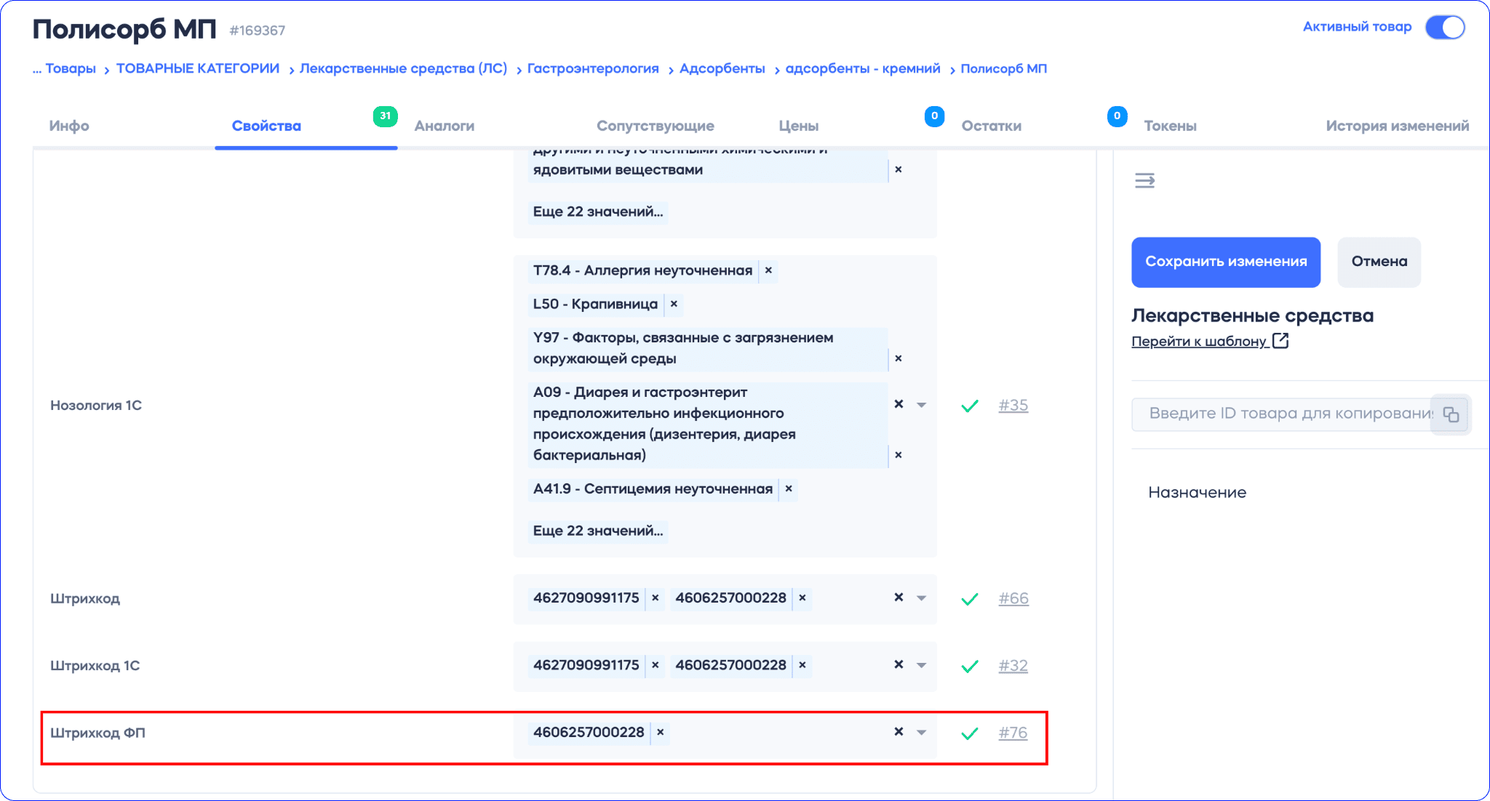The image size is (1490, 801).
Task: Remove Y97 Факторы загрязнения tag
Action: click(x=899, y=358)
